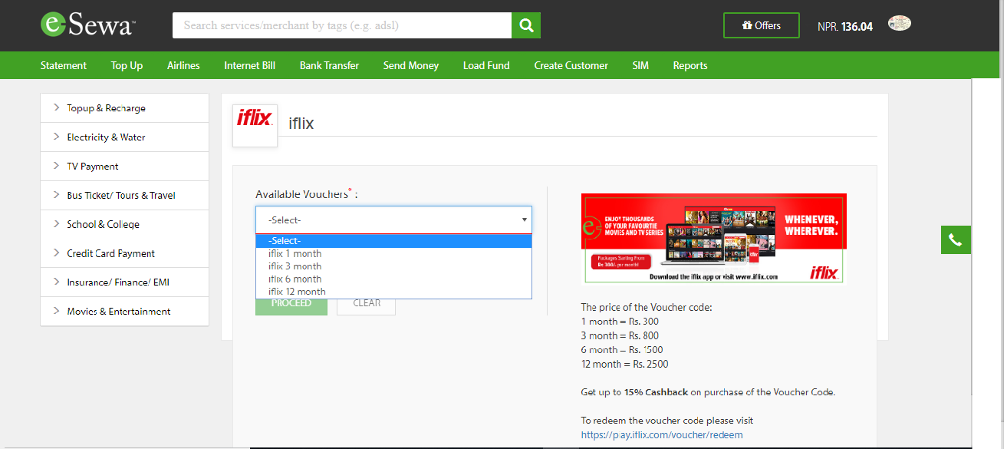Select Bank Transfer in navigation
1007x449 pixels.
click(329, 65)
